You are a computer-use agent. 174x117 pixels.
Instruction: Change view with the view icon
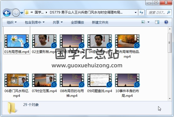pos(143,22)
